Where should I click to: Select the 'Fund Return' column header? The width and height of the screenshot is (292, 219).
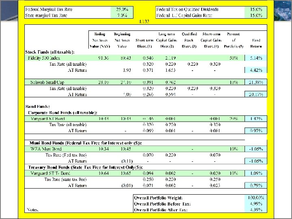point(256,43)
